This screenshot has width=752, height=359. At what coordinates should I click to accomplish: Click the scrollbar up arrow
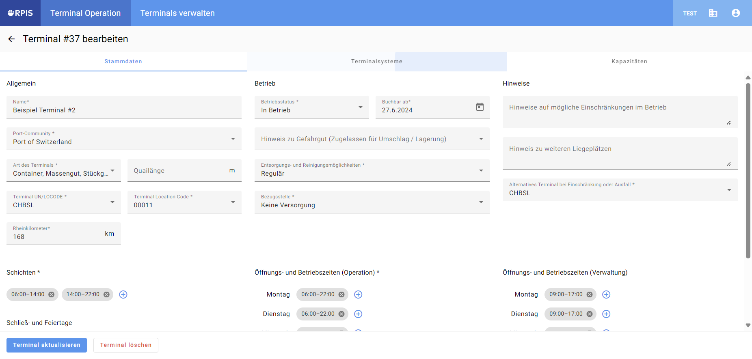(748, 77)
